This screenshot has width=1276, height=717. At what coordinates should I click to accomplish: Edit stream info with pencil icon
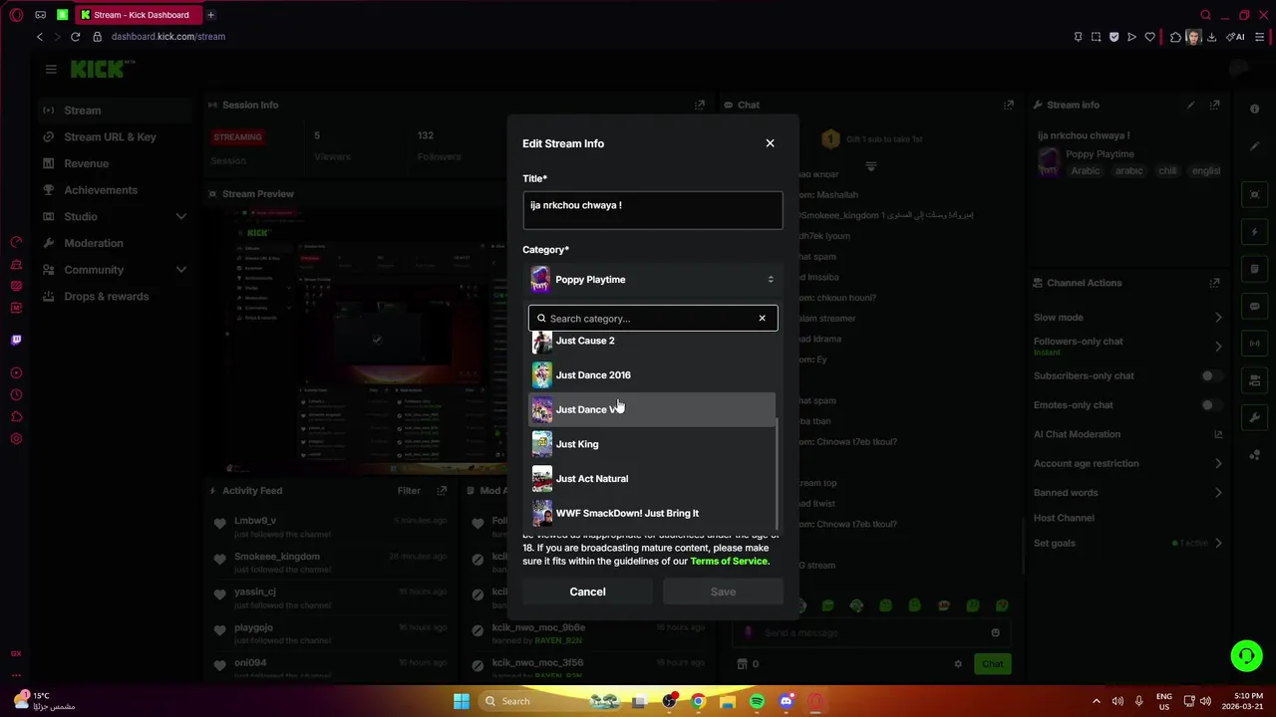[x=1190, y=105]
